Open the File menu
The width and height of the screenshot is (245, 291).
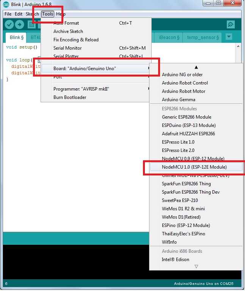tap(8, 14)
